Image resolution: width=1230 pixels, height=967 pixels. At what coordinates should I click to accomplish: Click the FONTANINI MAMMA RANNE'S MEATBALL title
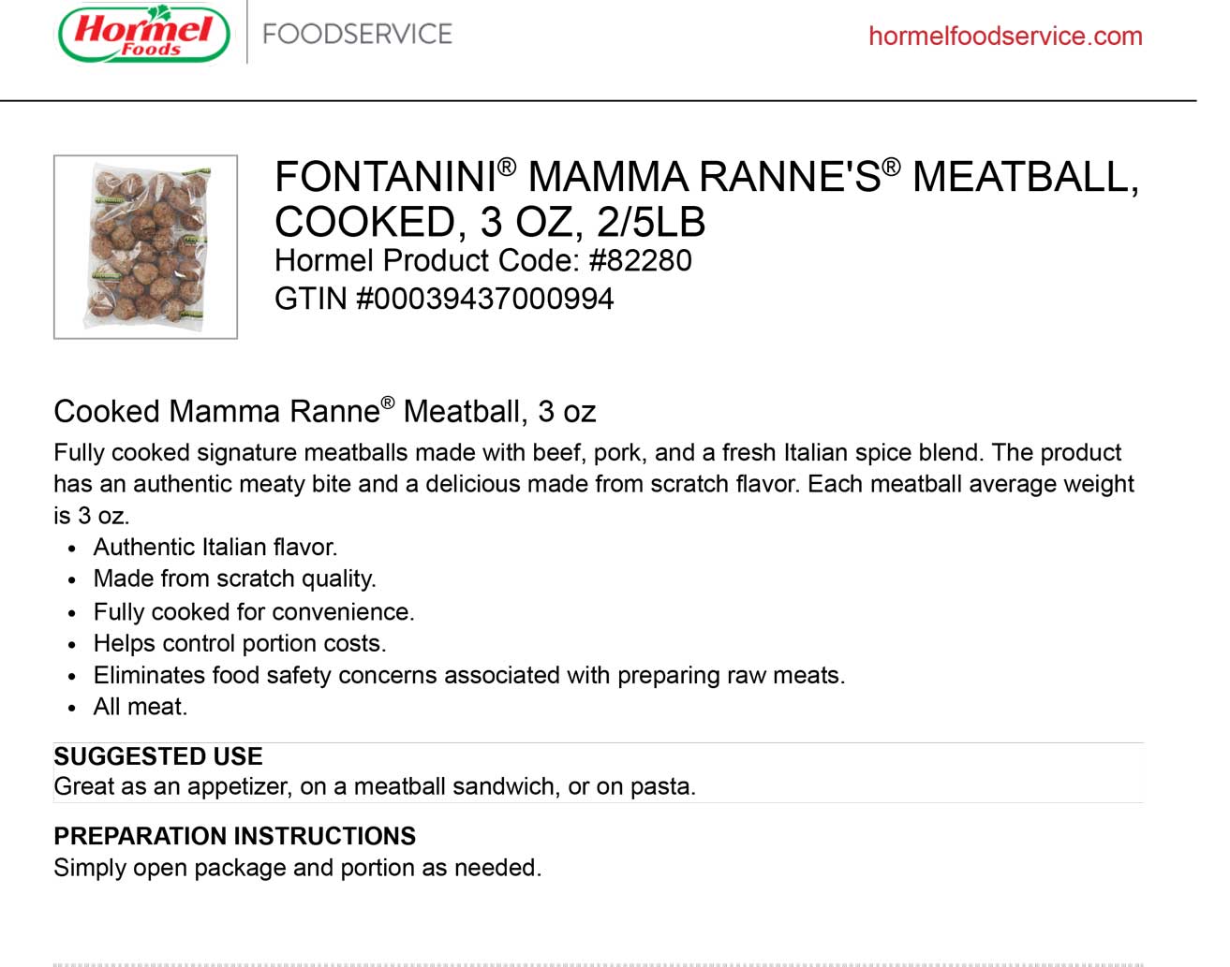705,178
